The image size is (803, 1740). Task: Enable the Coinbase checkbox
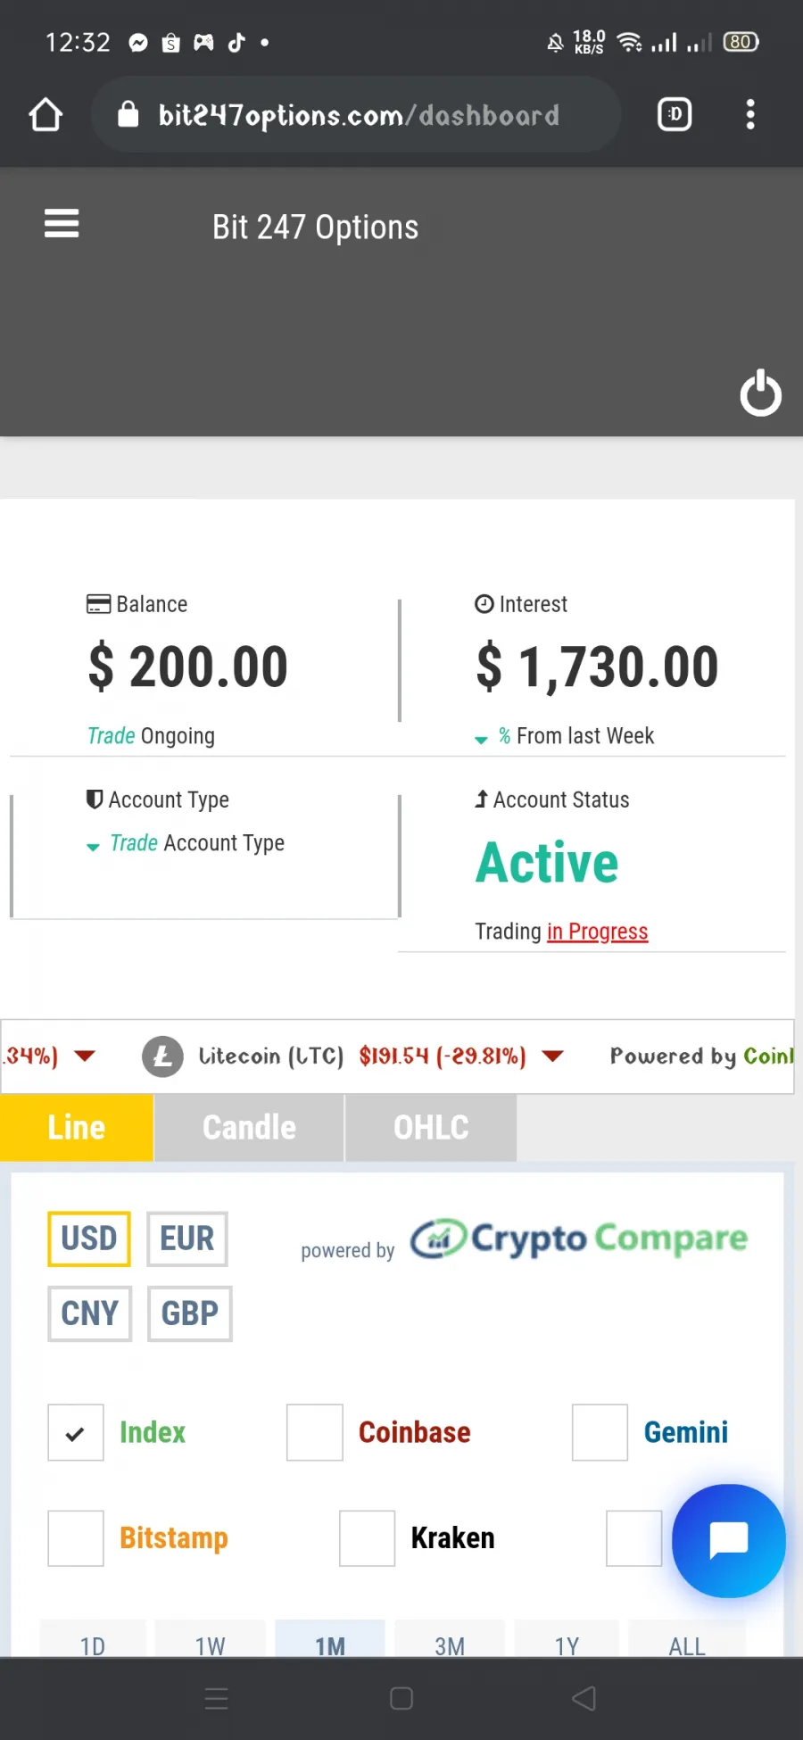(x=315, y=1432)
